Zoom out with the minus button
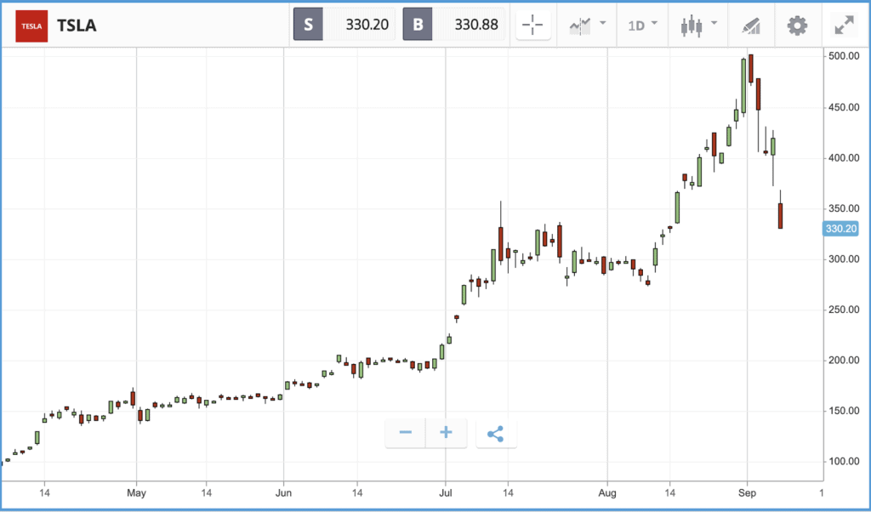The height and width of the screenshot is (512, 871). click(406, 433)
